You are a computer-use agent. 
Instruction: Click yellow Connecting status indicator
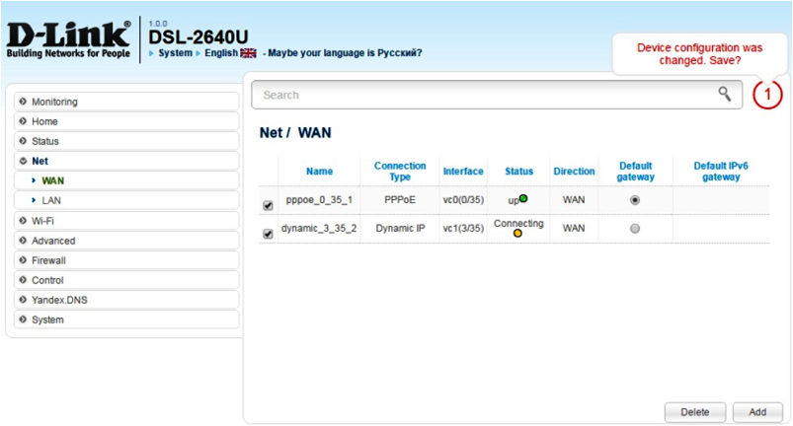click(518, 235)
